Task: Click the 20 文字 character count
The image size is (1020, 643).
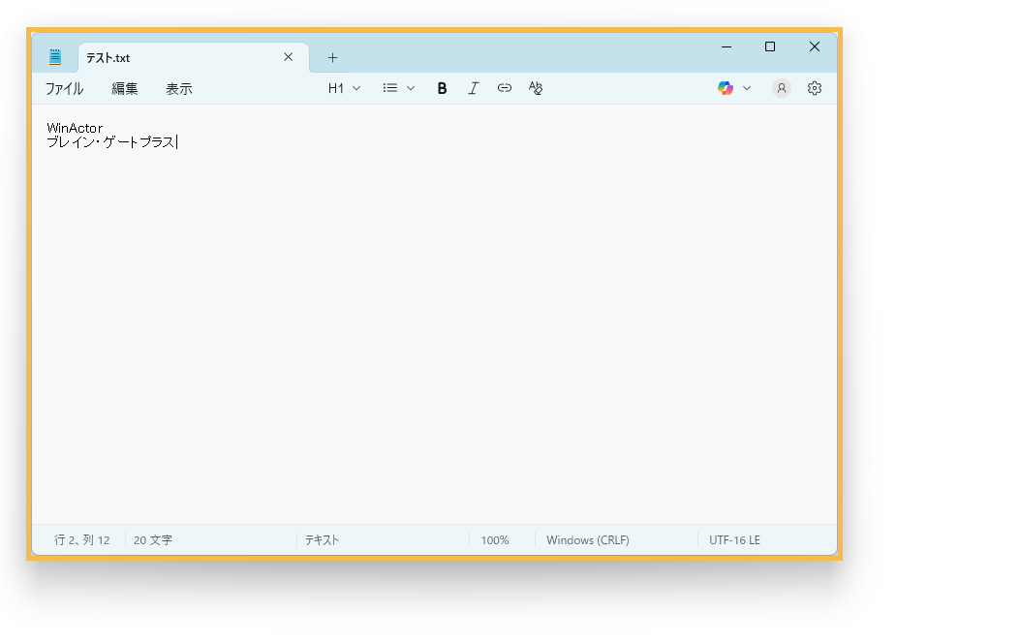Action: 153,540
